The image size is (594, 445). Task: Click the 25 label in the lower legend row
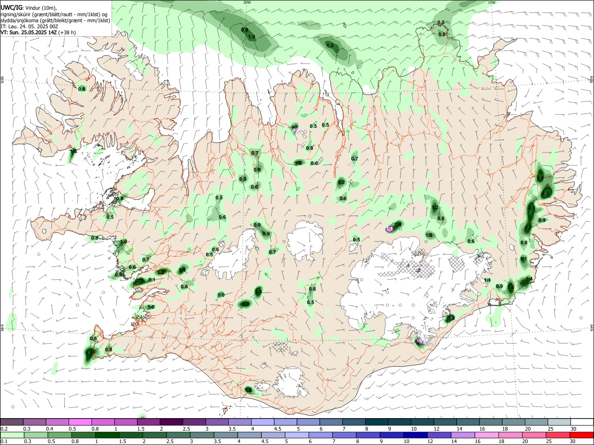(549, 442)
